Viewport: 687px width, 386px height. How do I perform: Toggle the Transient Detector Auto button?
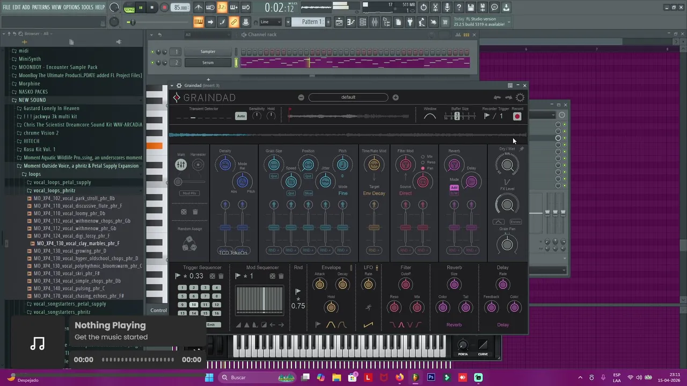click(x=241, y=116)
